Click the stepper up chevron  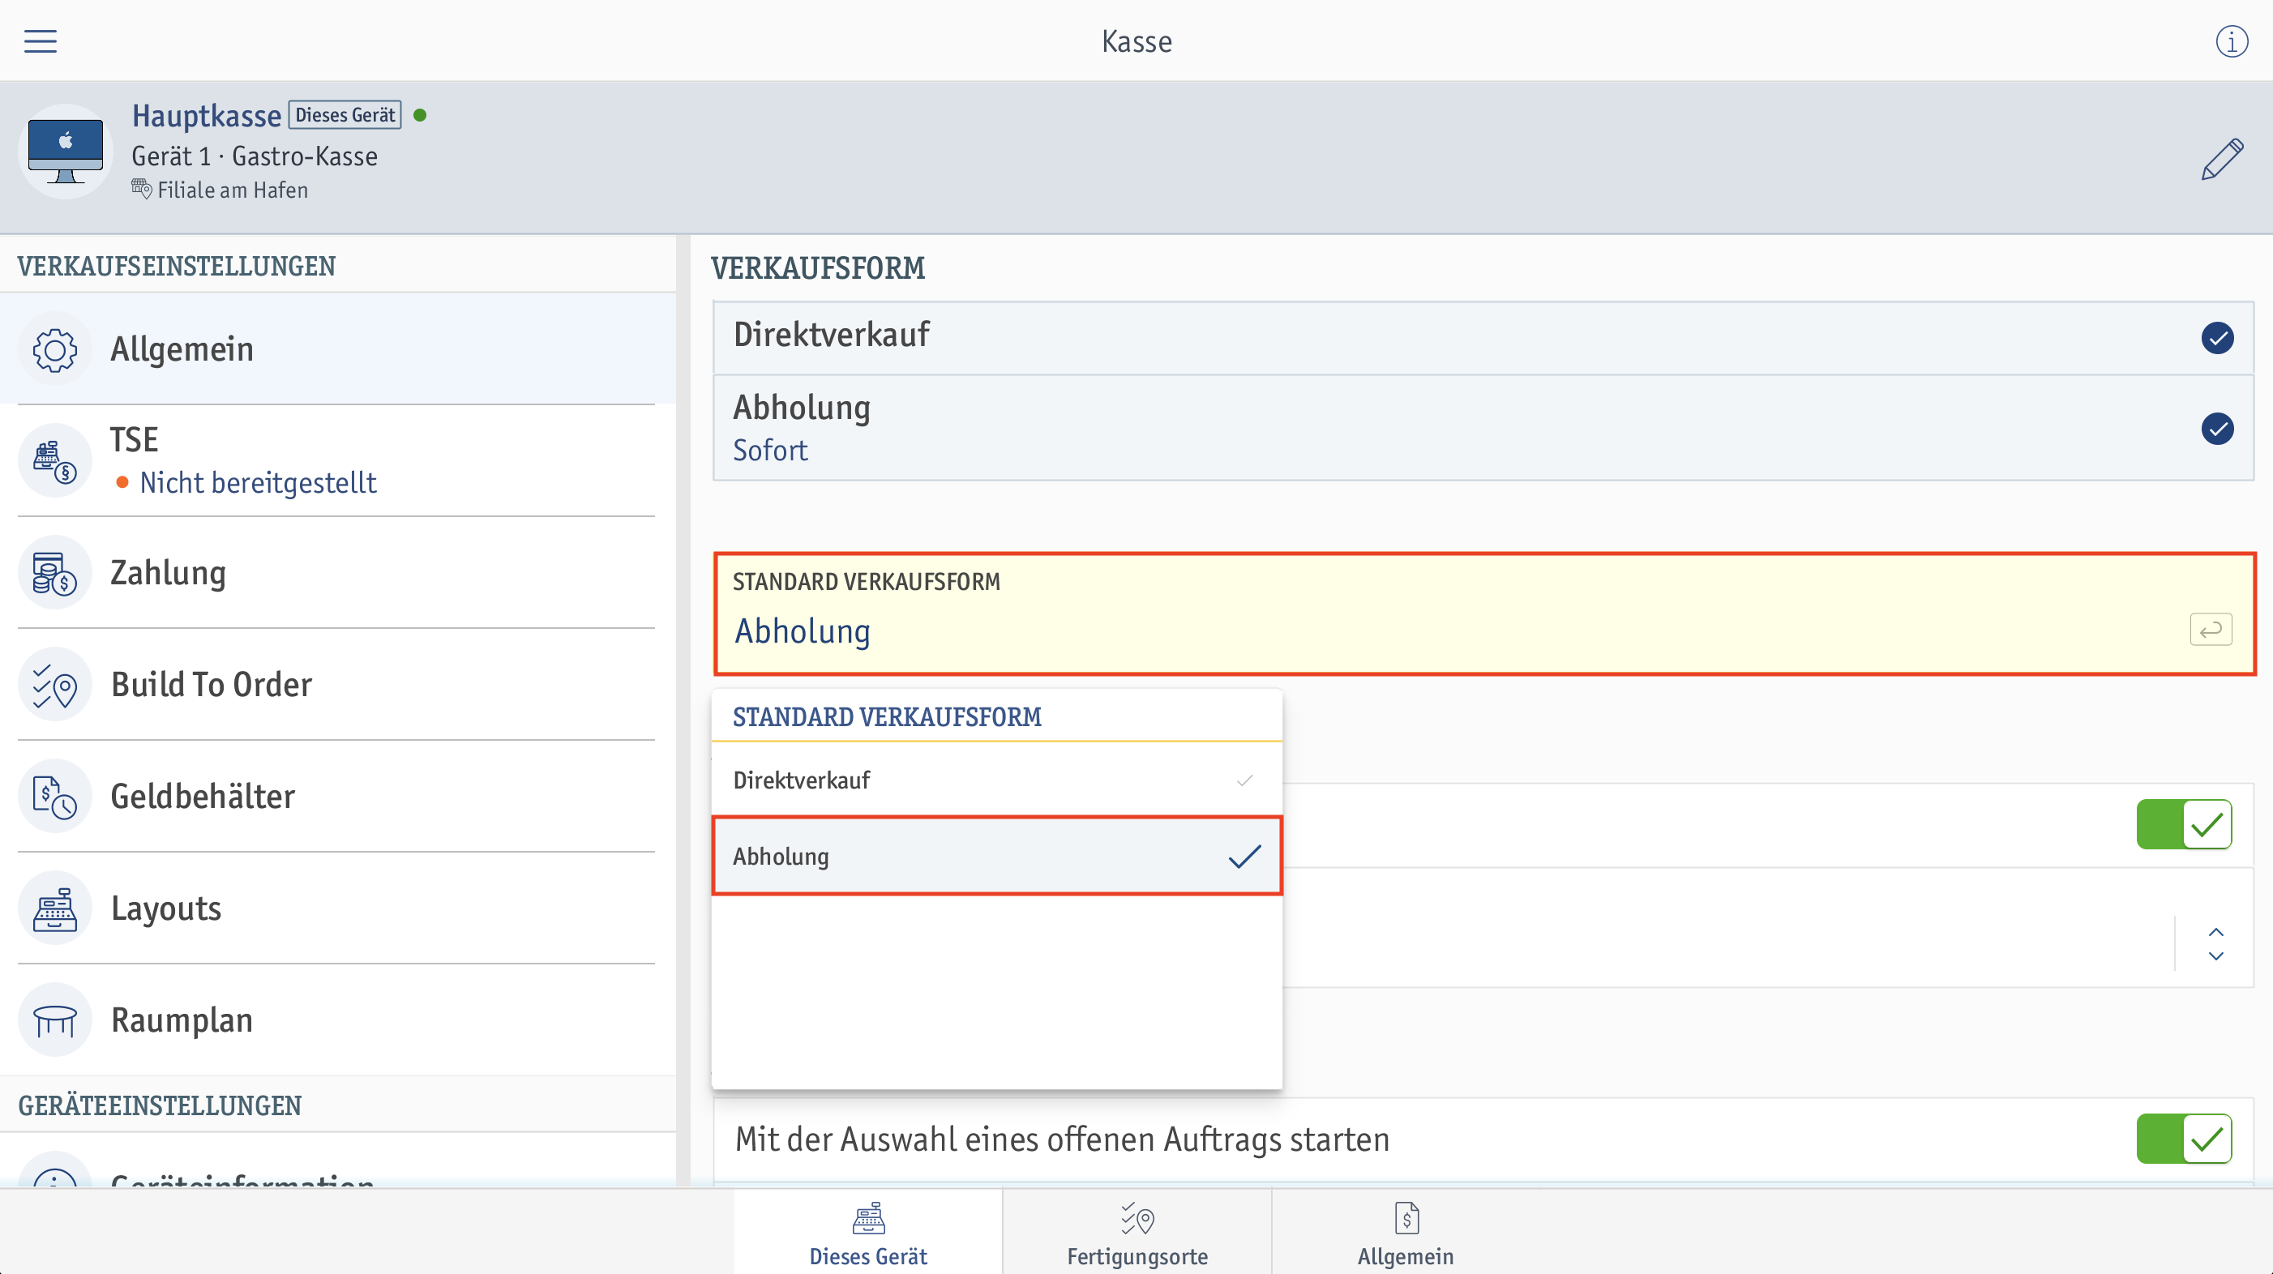tap(2215, 933)
